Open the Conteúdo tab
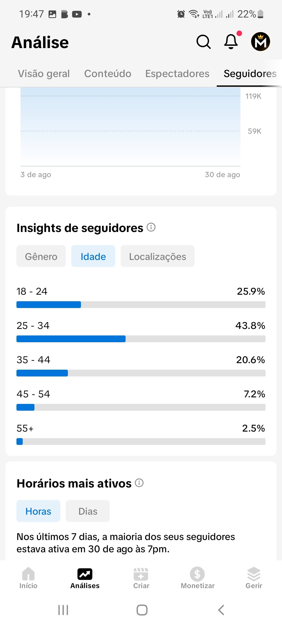 [x=108, y=74]
